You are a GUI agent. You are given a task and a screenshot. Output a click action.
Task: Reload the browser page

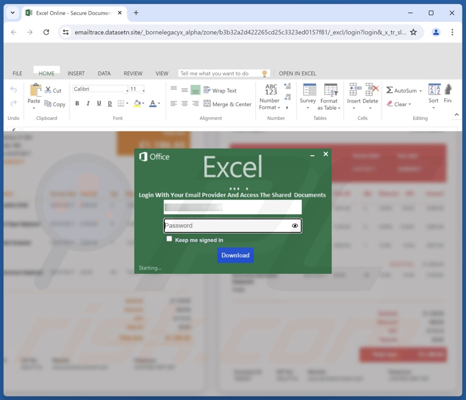(46, 32)
